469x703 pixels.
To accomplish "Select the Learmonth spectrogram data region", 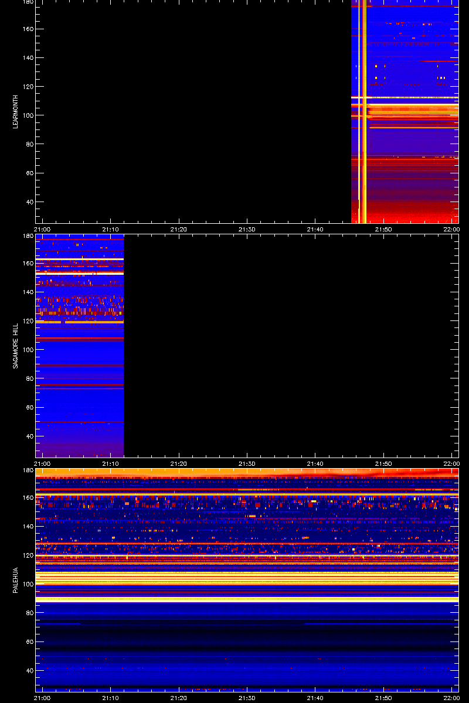I will tap(405, 111).
